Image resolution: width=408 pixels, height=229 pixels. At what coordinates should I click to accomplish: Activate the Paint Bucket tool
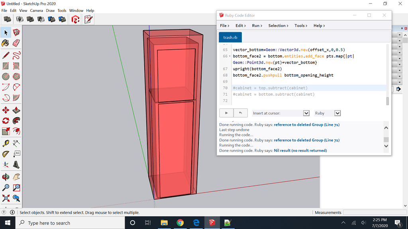pyautogui.click(x=6, y=44)
